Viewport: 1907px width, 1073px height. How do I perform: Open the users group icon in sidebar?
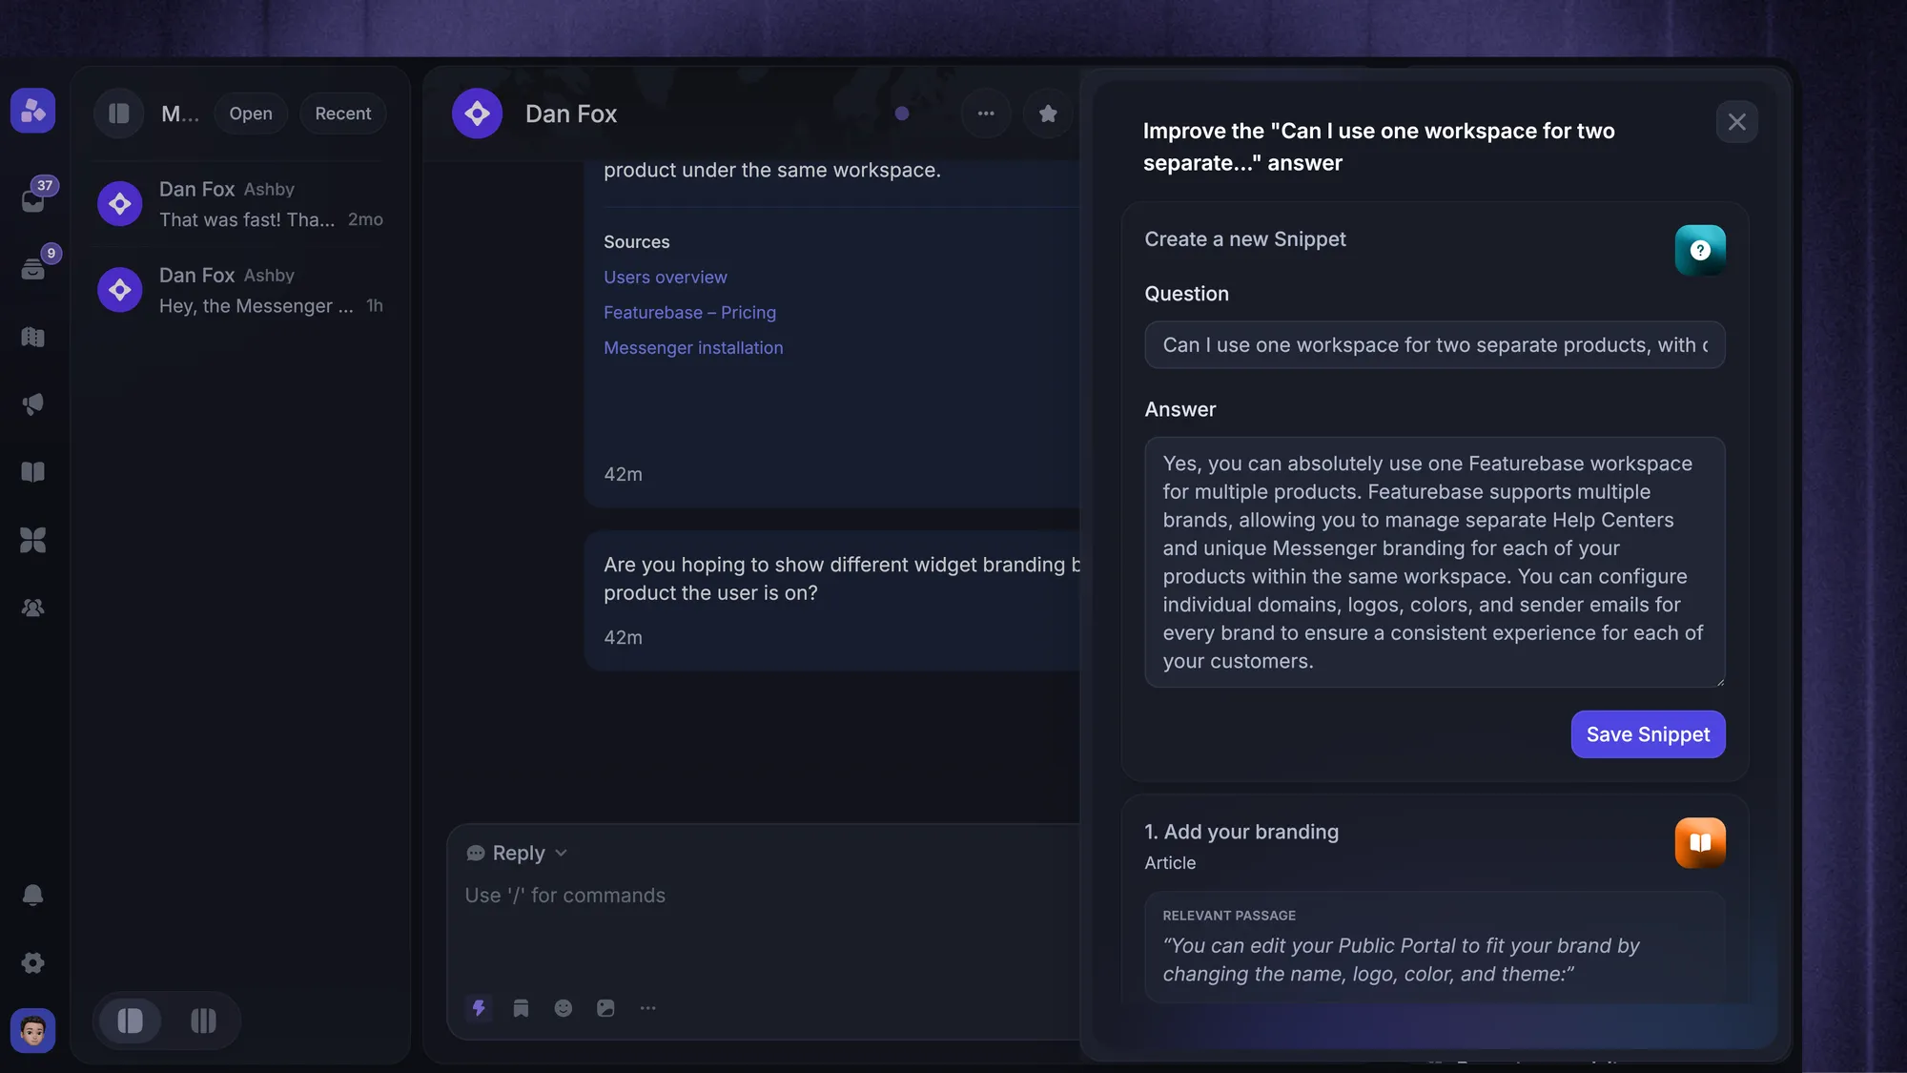click(33, 608)
